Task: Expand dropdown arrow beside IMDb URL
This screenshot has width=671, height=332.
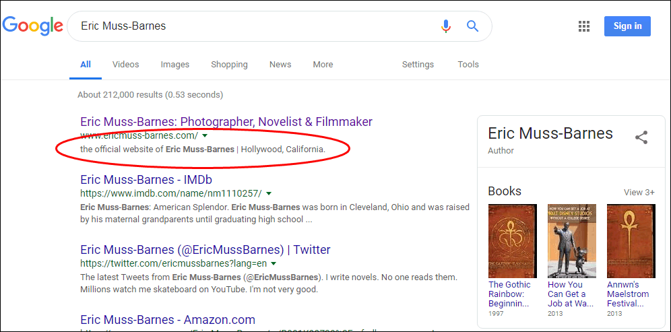Action: [269, 193]
